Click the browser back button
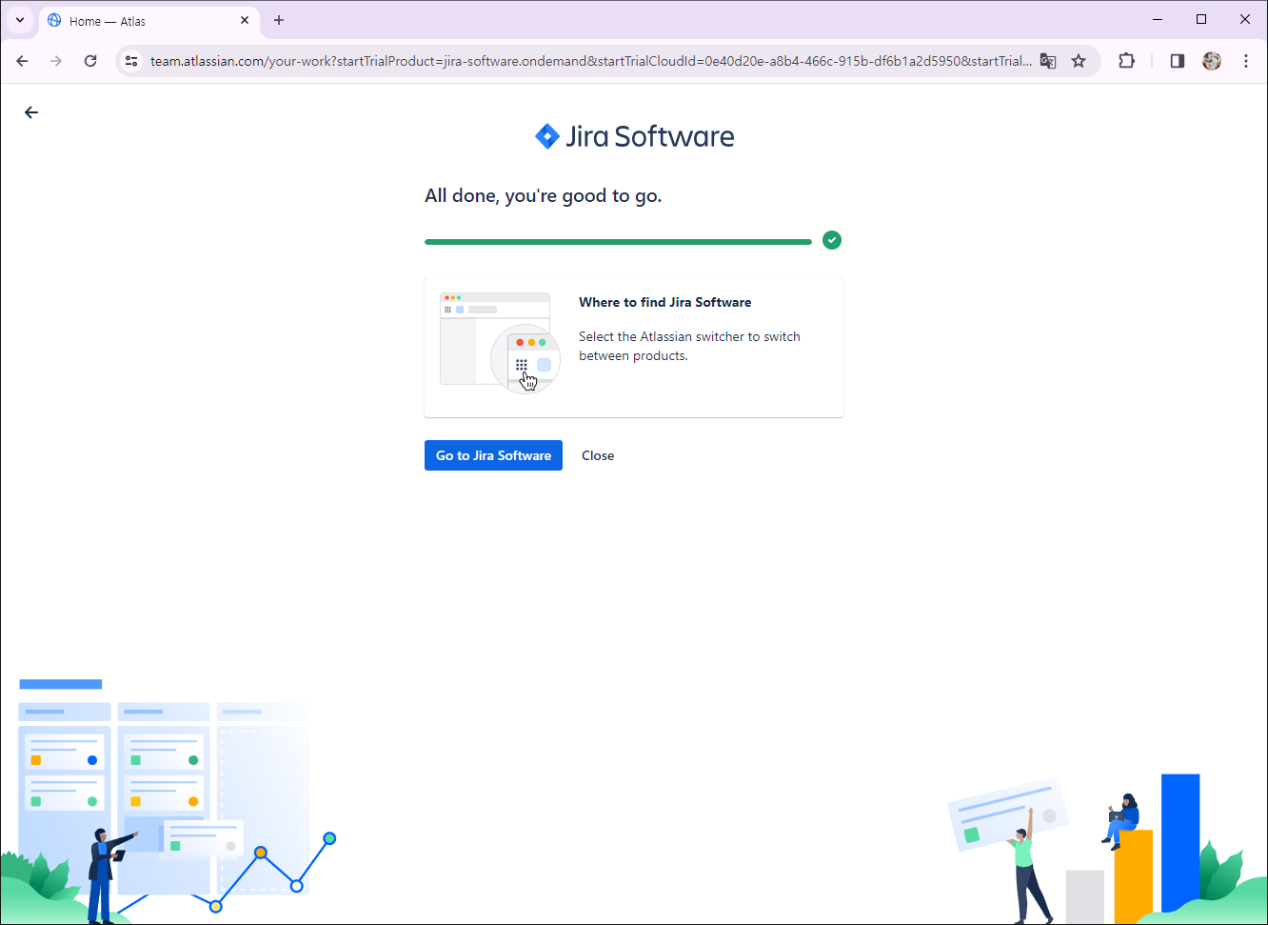Viewport: 1268px width, 925px height. 23,61
